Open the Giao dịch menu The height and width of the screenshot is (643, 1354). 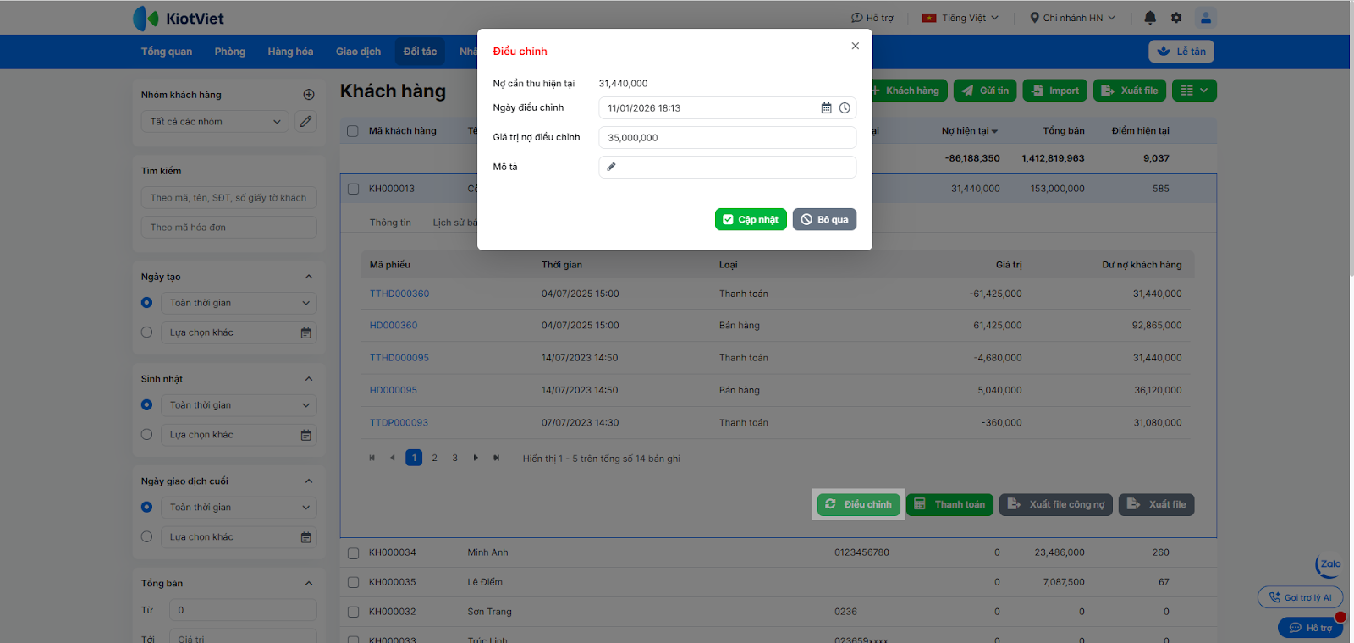pos(358,52)
